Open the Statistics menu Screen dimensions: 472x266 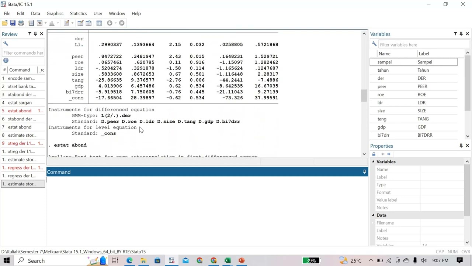click(78, 13)
